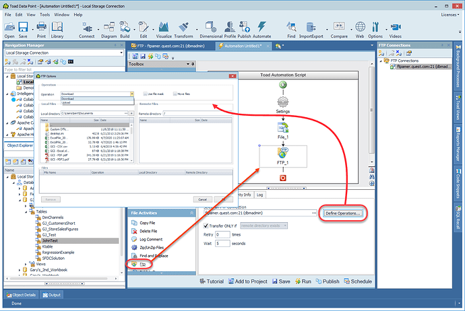465x311 pixels.
Task: Select Upload in the Operation list
Action: click(x=97, y=102)
